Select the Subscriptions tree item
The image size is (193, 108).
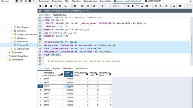(x=23, y=49)
